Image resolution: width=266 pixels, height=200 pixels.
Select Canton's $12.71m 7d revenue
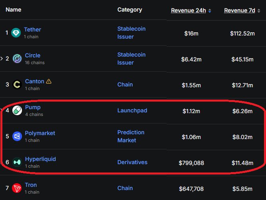[242, 85]
